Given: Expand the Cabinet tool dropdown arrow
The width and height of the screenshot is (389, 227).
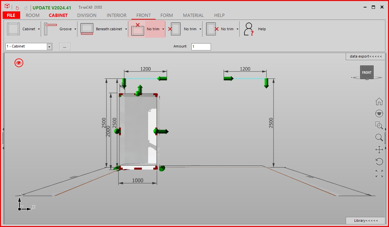Looking at the screenshot, I should pos(39,29).
